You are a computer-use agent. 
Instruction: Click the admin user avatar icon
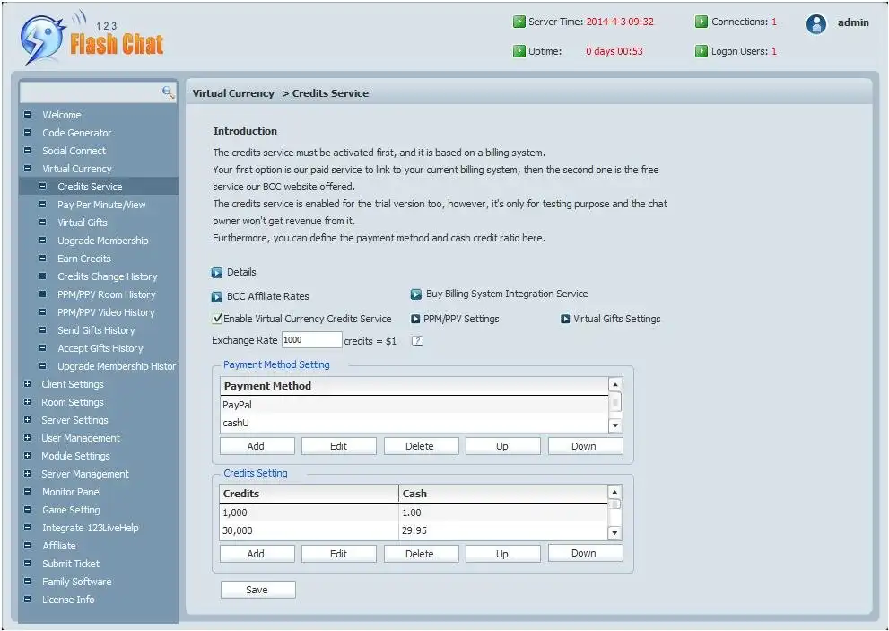pos(815,23)
